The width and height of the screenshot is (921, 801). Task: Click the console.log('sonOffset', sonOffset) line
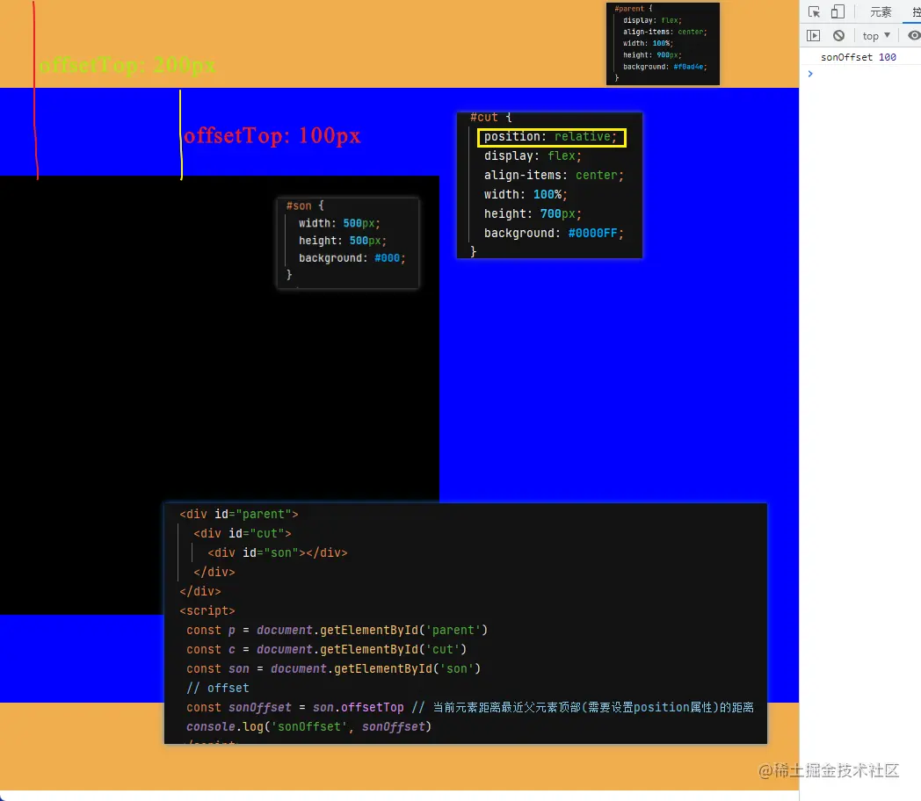309,727
